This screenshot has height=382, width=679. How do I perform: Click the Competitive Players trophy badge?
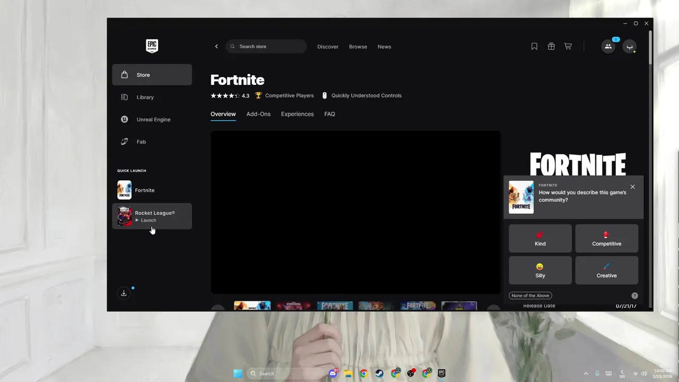(284, 95)
